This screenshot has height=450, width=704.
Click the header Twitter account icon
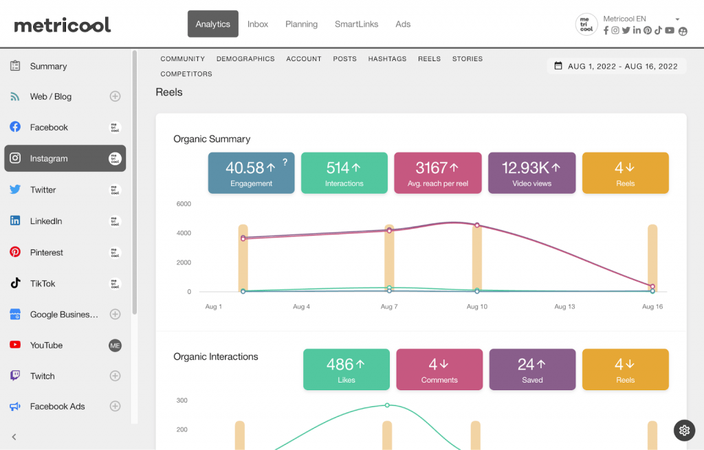(626, 30)
